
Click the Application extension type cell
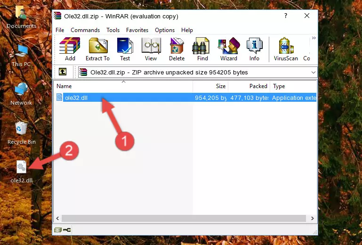(294, 98)
